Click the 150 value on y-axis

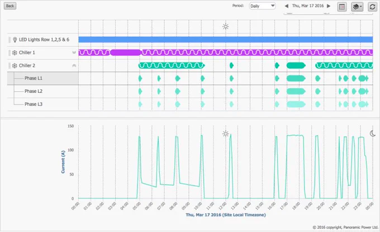coord(71,126)
